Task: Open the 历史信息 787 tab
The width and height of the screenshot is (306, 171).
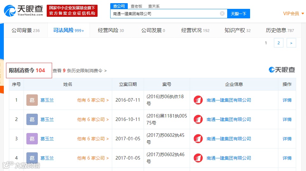Action: pos(280,30)
